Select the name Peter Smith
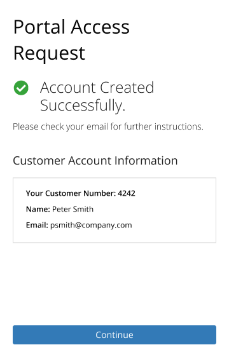Screen dimensions: 229x359 (x=73, y=209)
